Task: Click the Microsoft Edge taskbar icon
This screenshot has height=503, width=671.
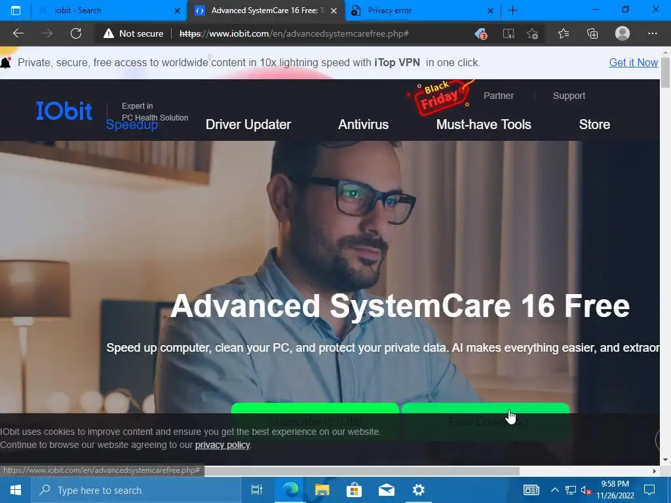Action: tap(290, 490)
